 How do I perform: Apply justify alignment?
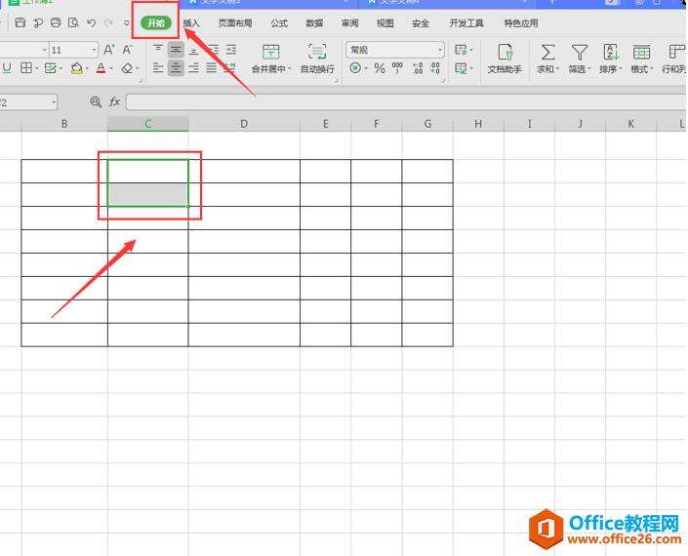pos(212,68)
